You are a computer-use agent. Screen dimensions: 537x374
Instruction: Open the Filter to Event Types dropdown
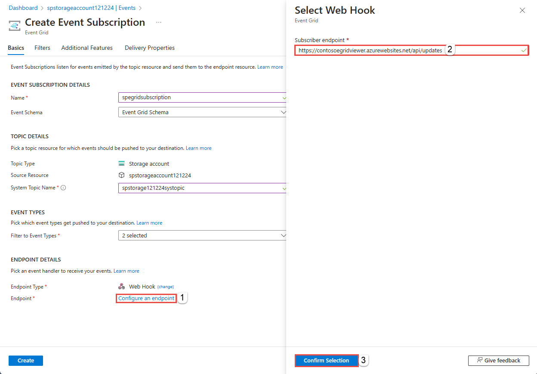(x=283, y=236)
